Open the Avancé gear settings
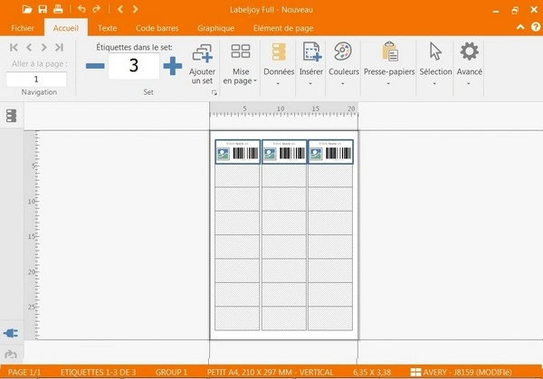Image resolution: width=543 pixels, height=379 pixels. point(469,62)
